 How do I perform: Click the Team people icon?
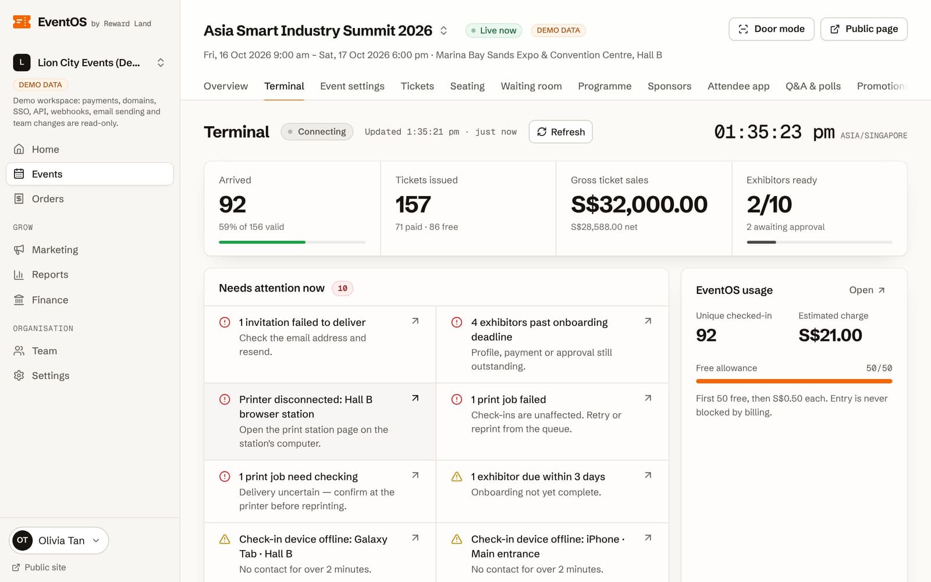[x=19, y=351]
